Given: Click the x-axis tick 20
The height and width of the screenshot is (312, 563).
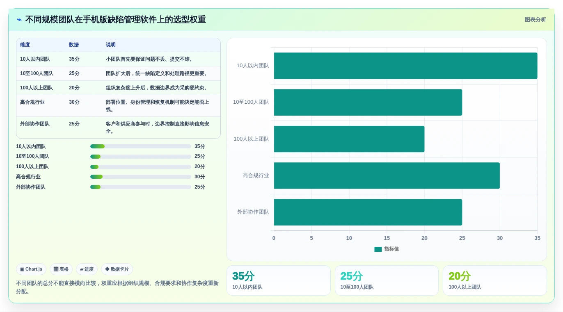Looking at the screenshot, I should [424, 238].
